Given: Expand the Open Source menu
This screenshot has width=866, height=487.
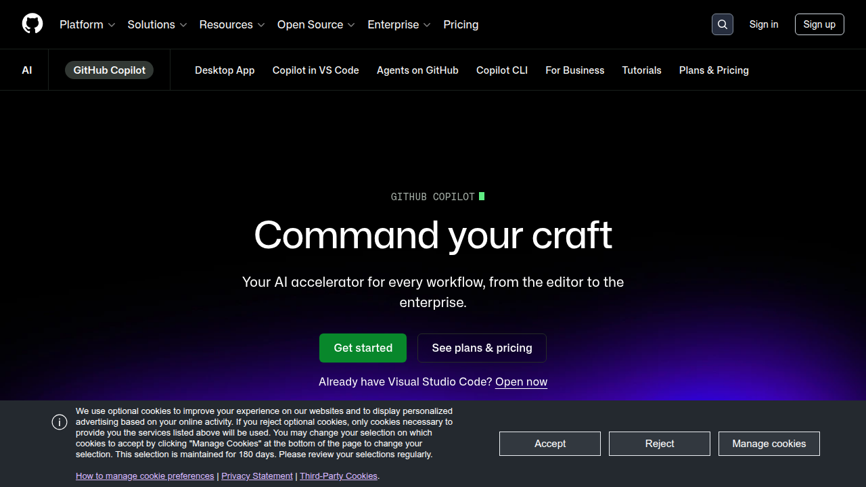Looking at the screenshot, I should 316,24.
